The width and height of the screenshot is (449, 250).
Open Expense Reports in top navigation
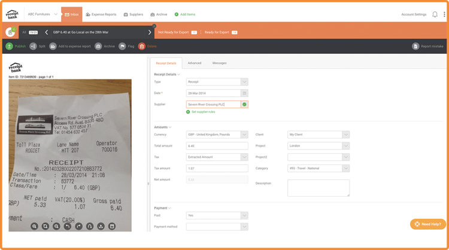(100, 14)
